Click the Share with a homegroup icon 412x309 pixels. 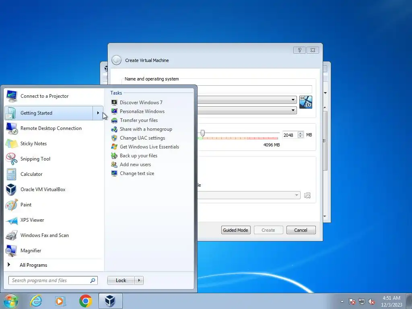coord(114,129)
